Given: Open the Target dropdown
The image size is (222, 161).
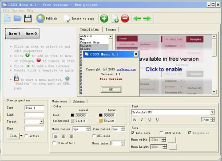Looking at the screenshot, I should pos(42,122).
